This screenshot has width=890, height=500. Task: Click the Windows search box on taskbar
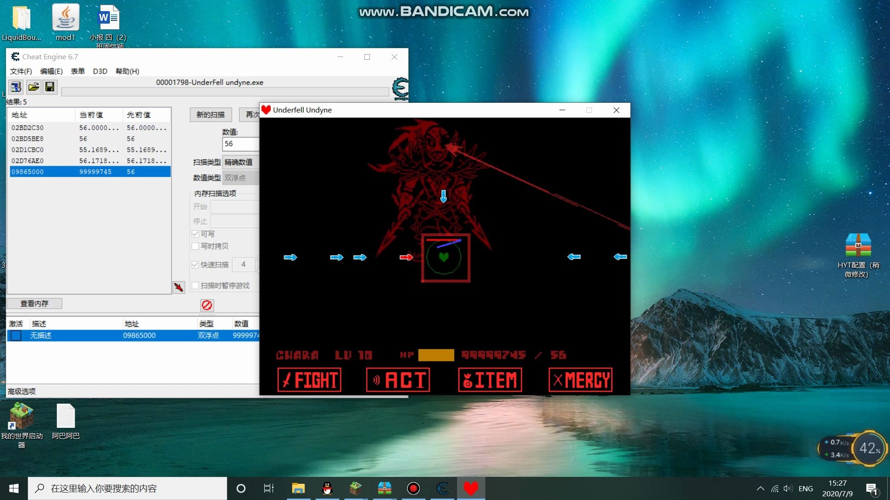coord(127,488)
